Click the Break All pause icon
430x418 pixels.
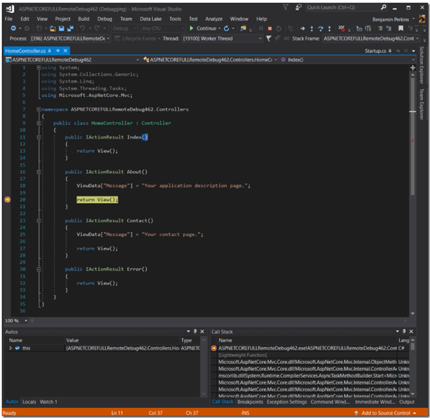pos(261,28)
